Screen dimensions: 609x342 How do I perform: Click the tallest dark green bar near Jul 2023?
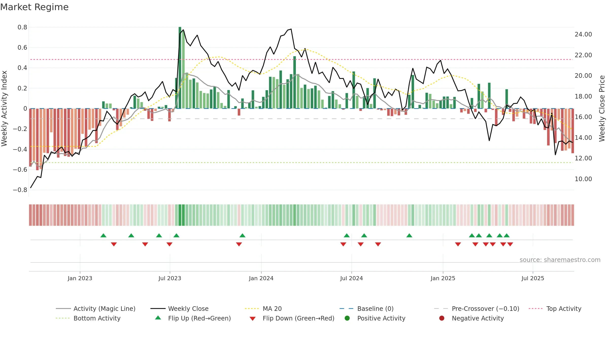[180, 68]
